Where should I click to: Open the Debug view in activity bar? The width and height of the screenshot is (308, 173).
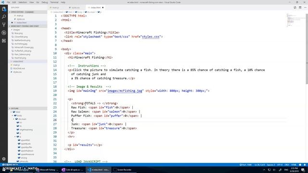pyautogui.click(x=4, y=33)
